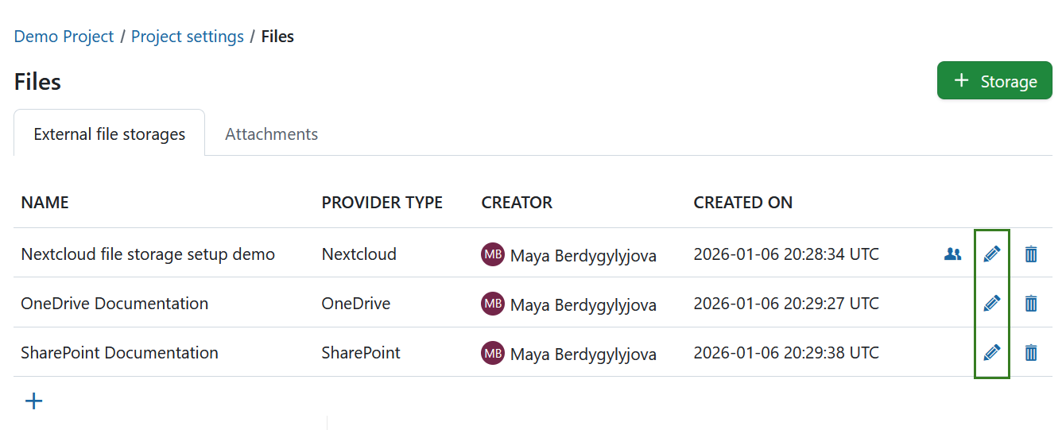Click the PROVIDER TYPE column header

[x=382, y=203]
